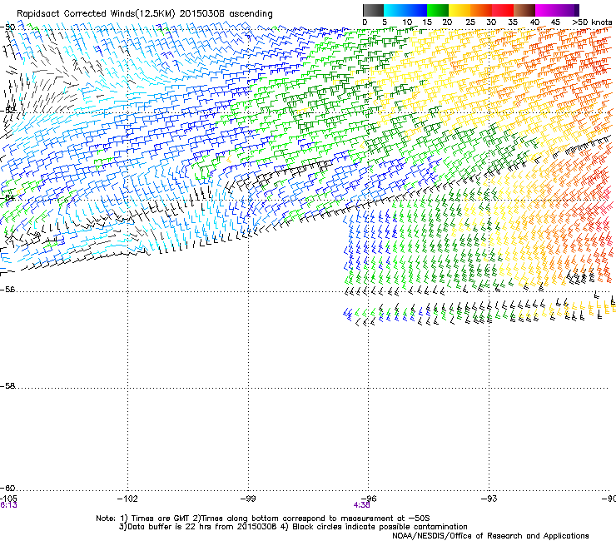The width and height of the screenshot is (616, 541).
Task: Click the title 'Rapidscat Corrected Winds(12.5KM)'
Action: [96, 14]
